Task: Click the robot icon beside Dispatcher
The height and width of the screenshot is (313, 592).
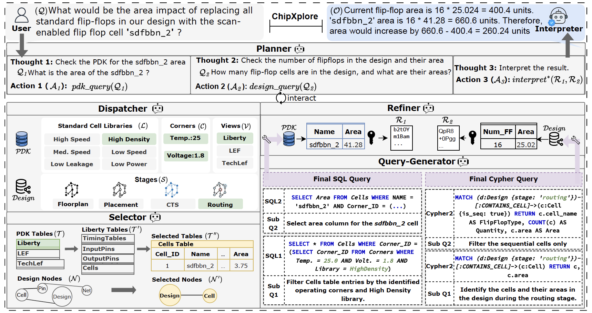Action: click(157, 109)
